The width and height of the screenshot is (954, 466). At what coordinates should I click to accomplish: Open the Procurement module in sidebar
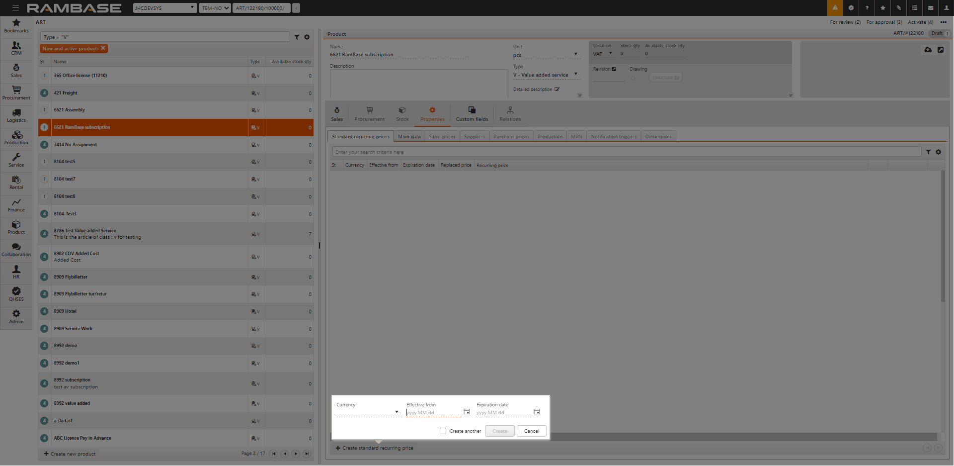click(x=16, y=93)
